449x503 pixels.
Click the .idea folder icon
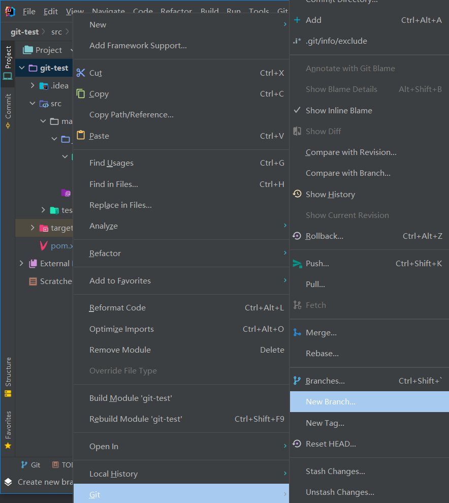(44, 86)
